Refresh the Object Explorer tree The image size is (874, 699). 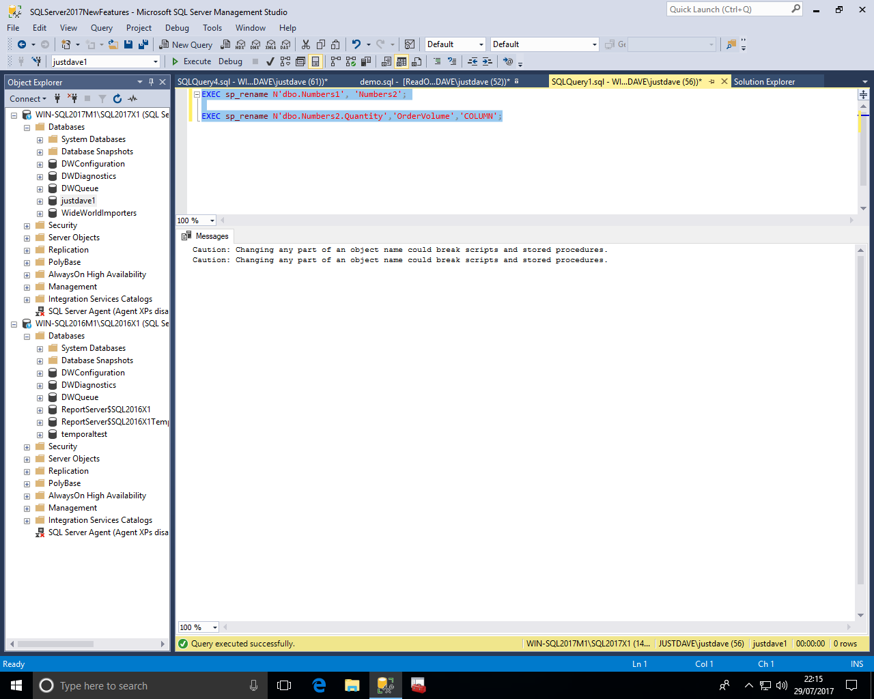click(x=117, y=99)
